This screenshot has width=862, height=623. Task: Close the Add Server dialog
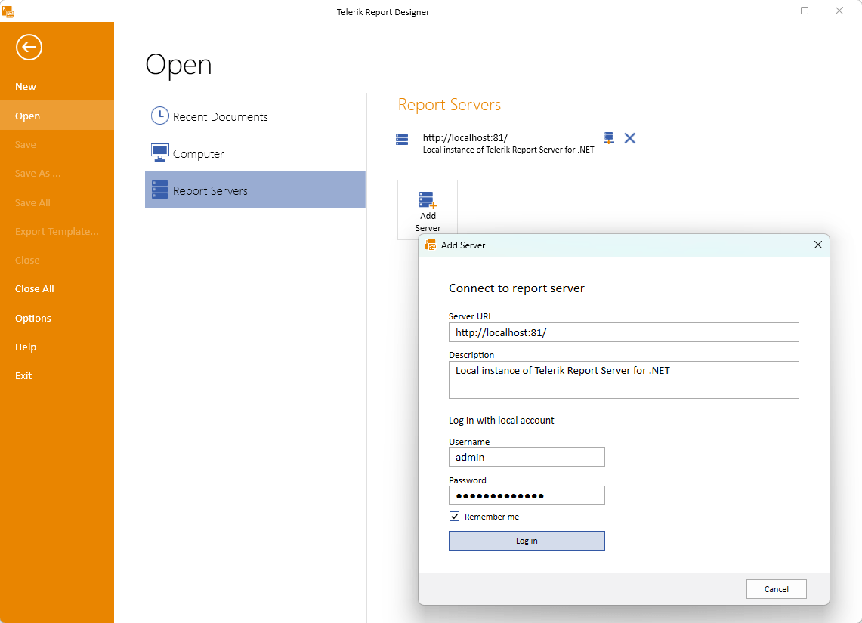click(818, 245)
